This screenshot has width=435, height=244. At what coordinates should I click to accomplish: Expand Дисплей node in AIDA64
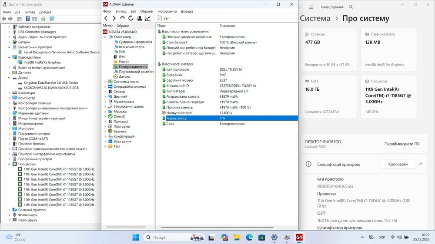(x=105, y=97)
